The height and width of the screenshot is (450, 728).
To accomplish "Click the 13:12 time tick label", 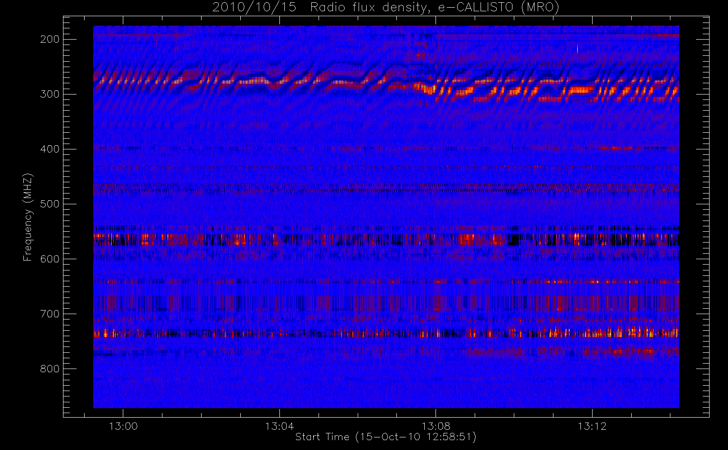I will click(592, 426).
